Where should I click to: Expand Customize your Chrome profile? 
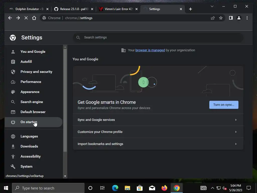pos(158,132)
